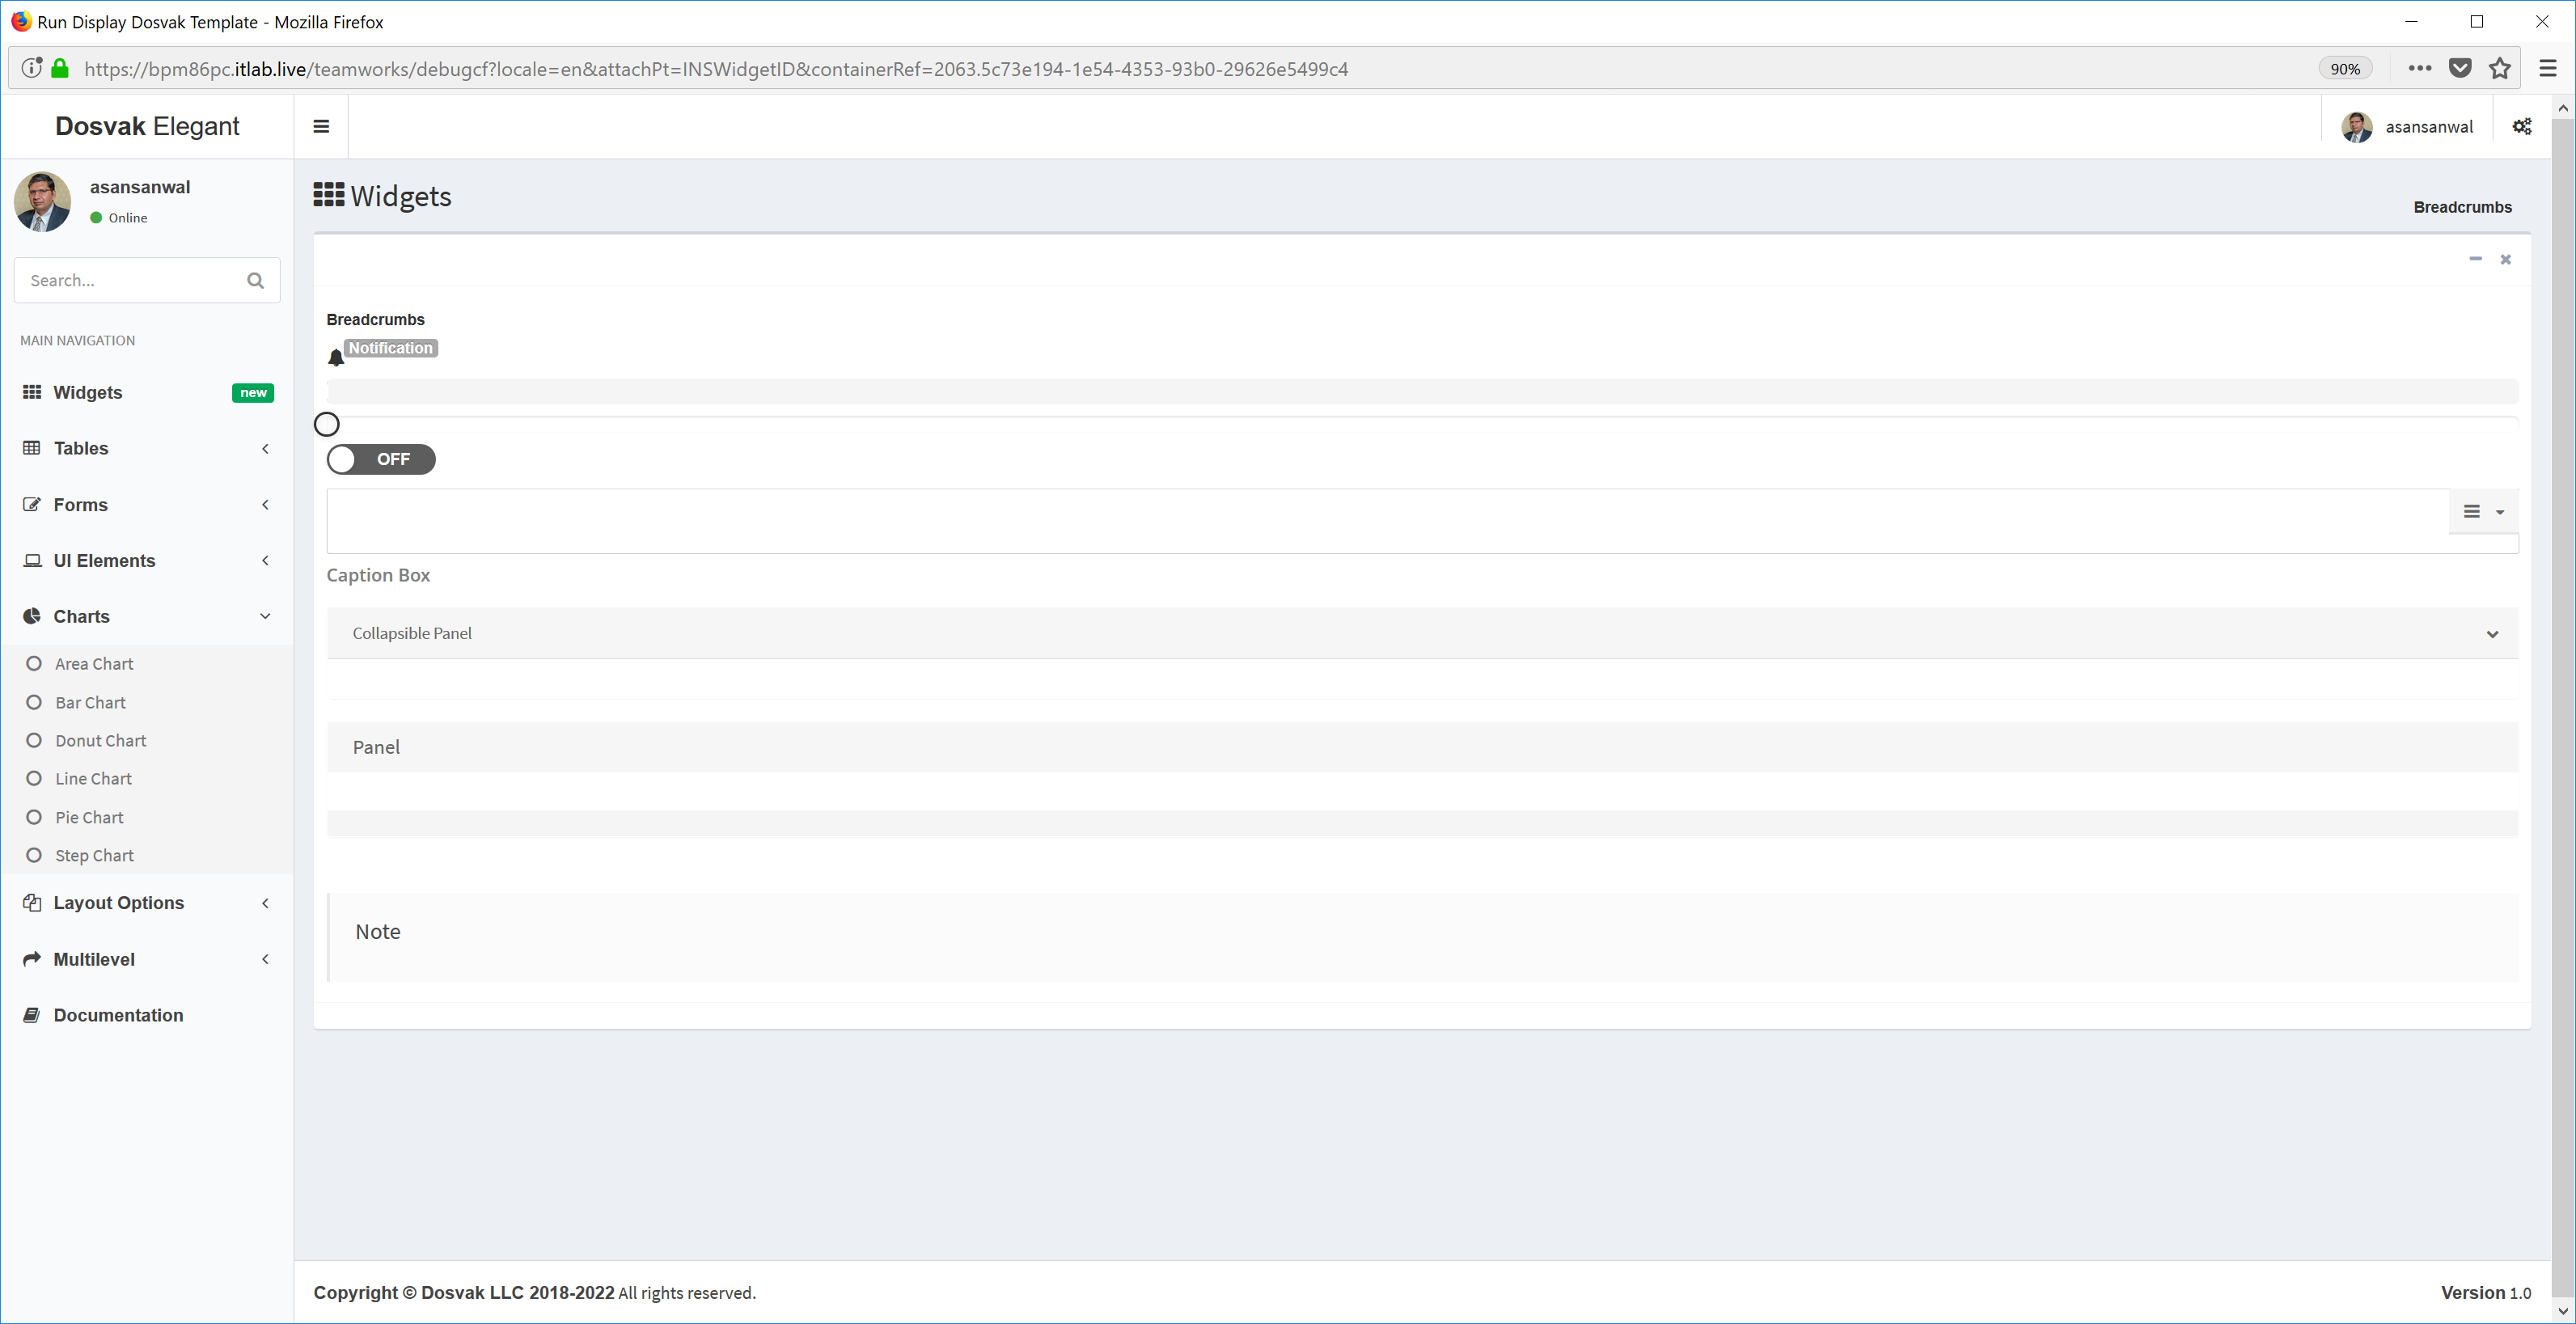Click Documentation book icon
This screenshot has height=1324, width=2576.
(32, 1014)
